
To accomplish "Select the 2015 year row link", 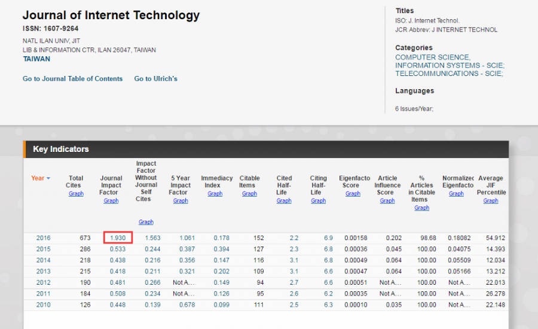I will coord(43,249).
